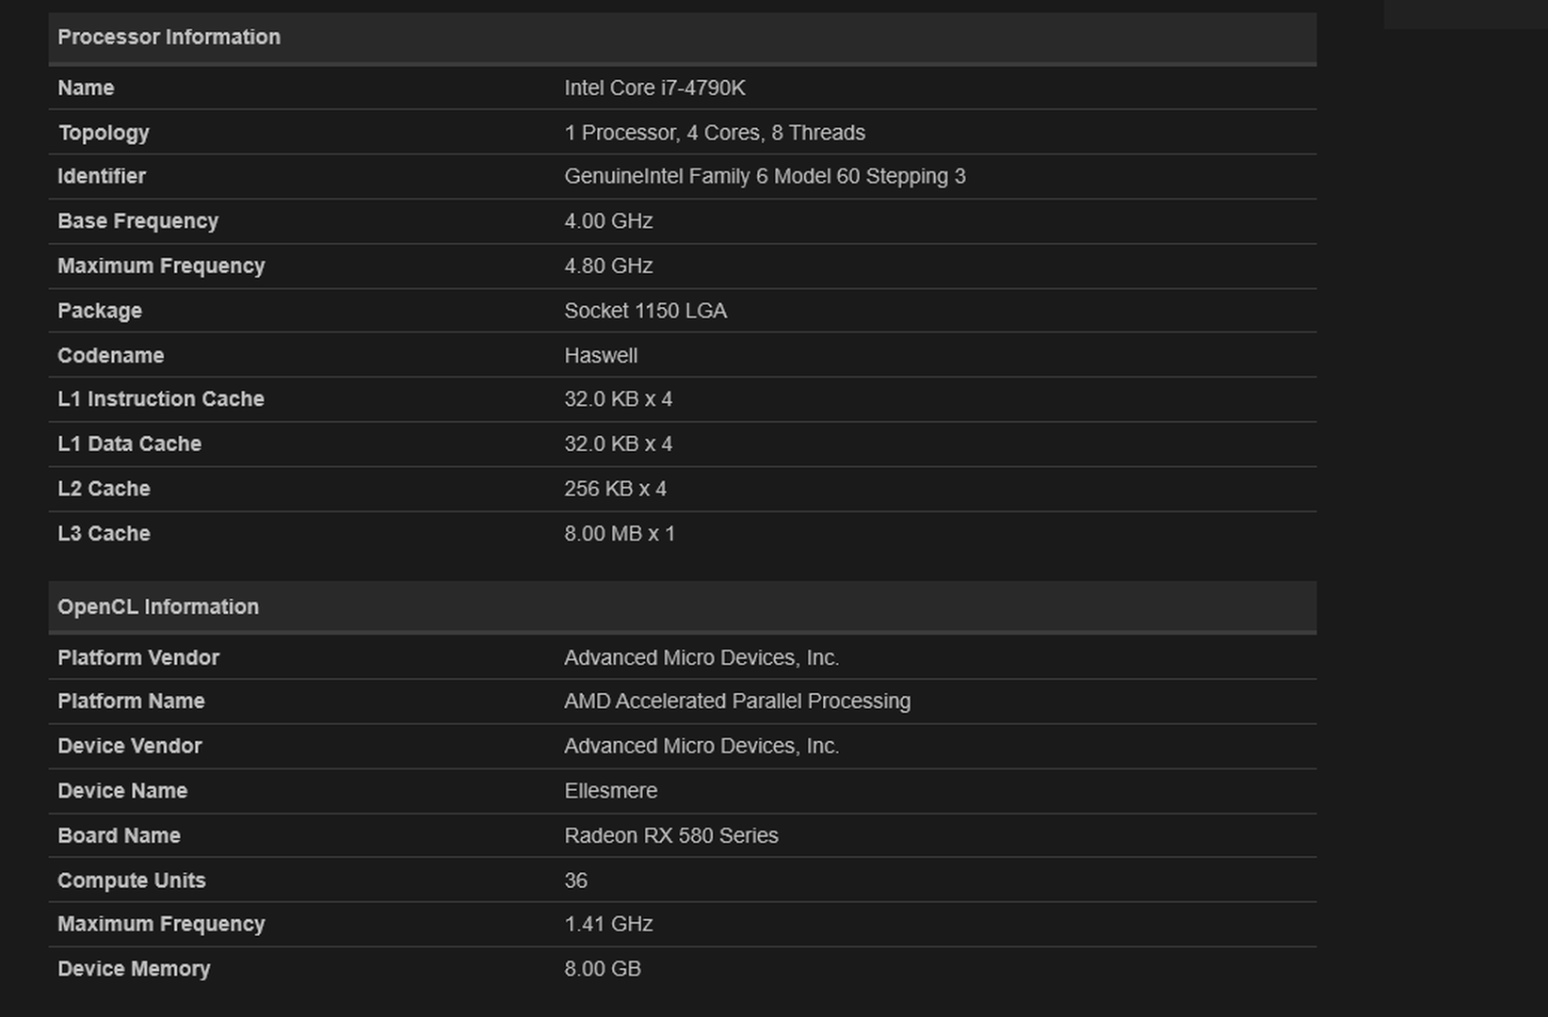Click the Device Name label

(122, 791)
